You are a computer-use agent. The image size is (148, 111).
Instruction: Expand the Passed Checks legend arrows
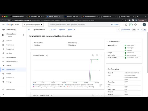[x=102, y=85]
